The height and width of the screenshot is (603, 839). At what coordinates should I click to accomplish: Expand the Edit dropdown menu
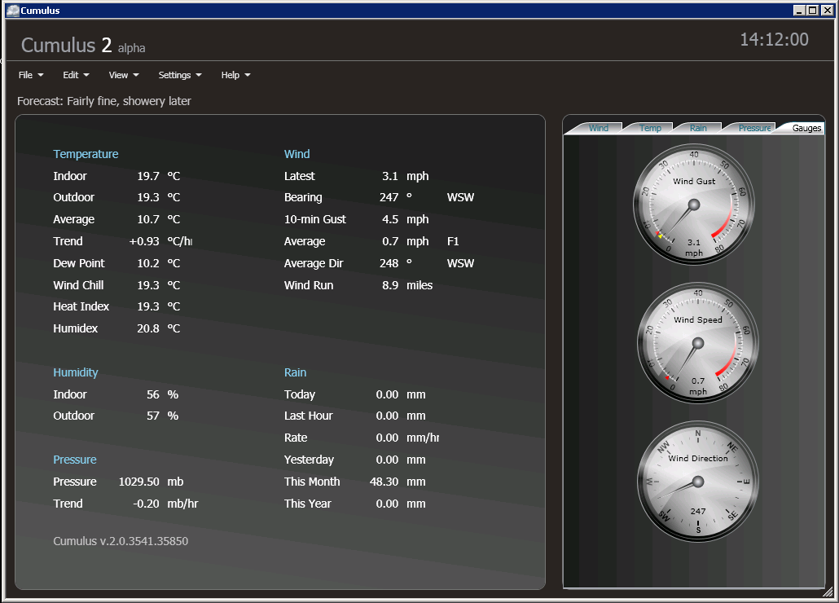(76, 75)
